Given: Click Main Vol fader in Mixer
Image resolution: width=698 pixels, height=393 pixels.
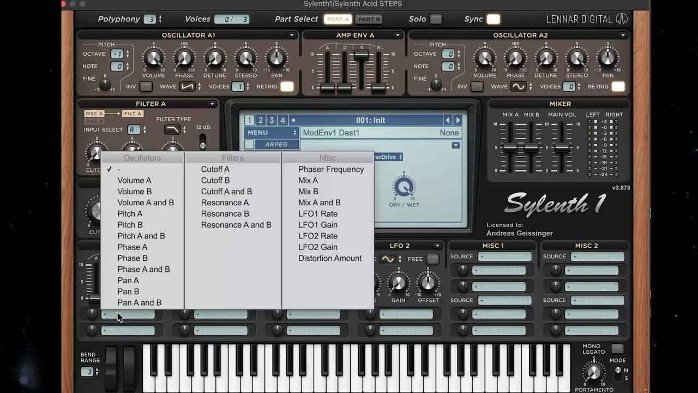Looking at the screenshot, I should (x=561, y=148).
